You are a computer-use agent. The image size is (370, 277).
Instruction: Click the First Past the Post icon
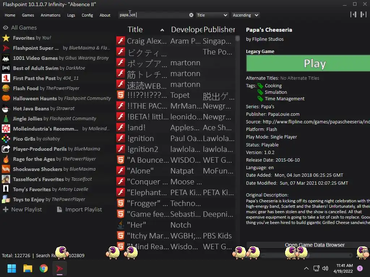[x=6, y=78]
